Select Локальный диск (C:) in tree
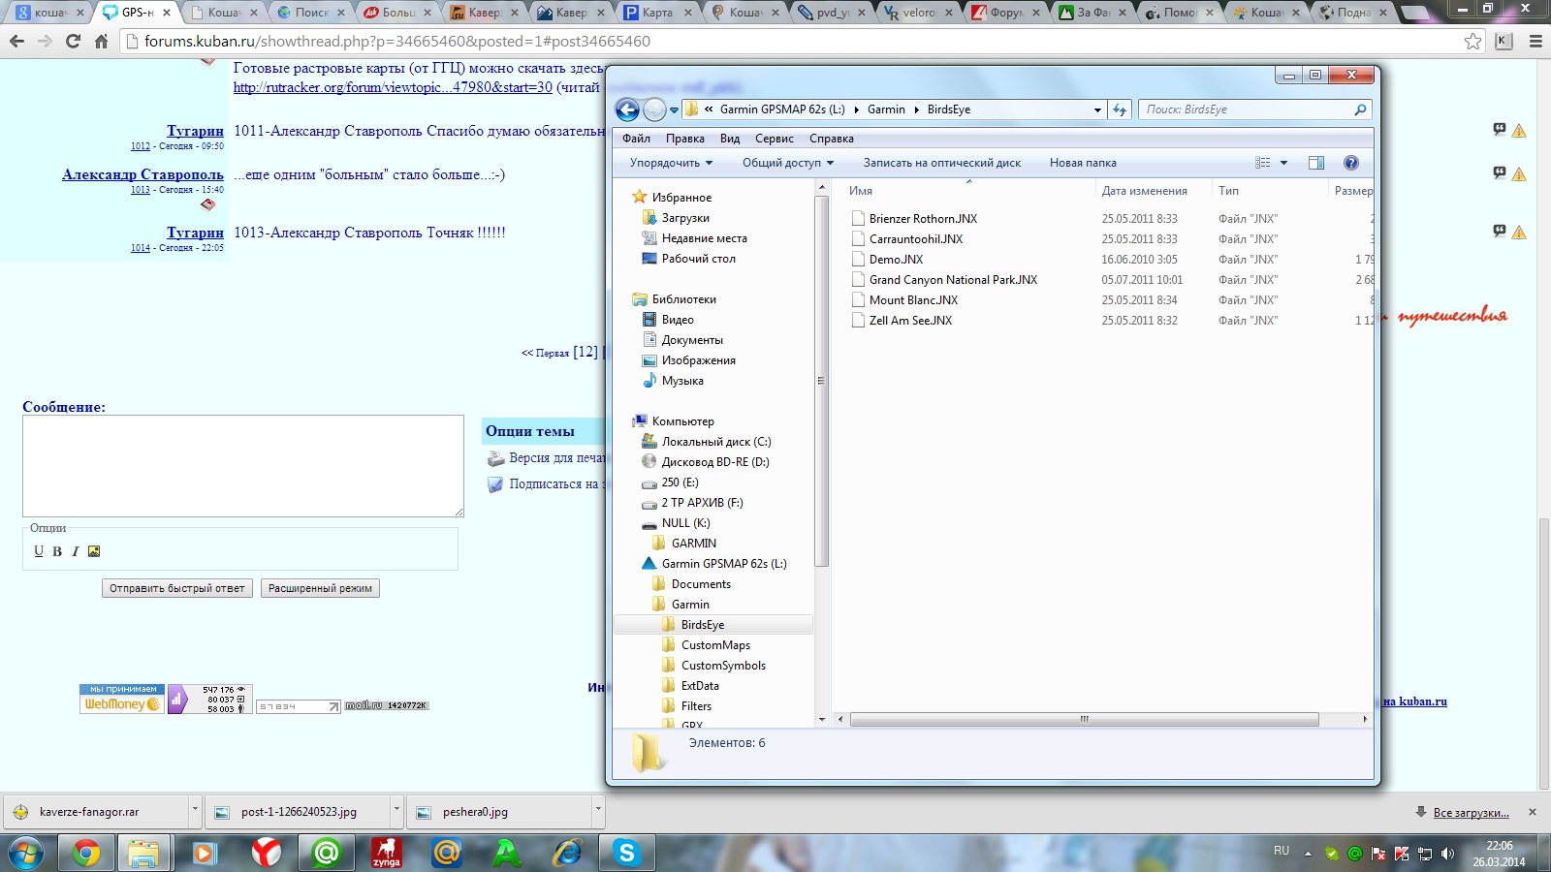Viewport: 1551px width, 872px height. click(x=716, y=442)
